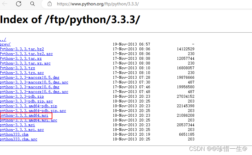The image size is (252, 155).
Task: Click file size 20537344
Action: (186, 125)
